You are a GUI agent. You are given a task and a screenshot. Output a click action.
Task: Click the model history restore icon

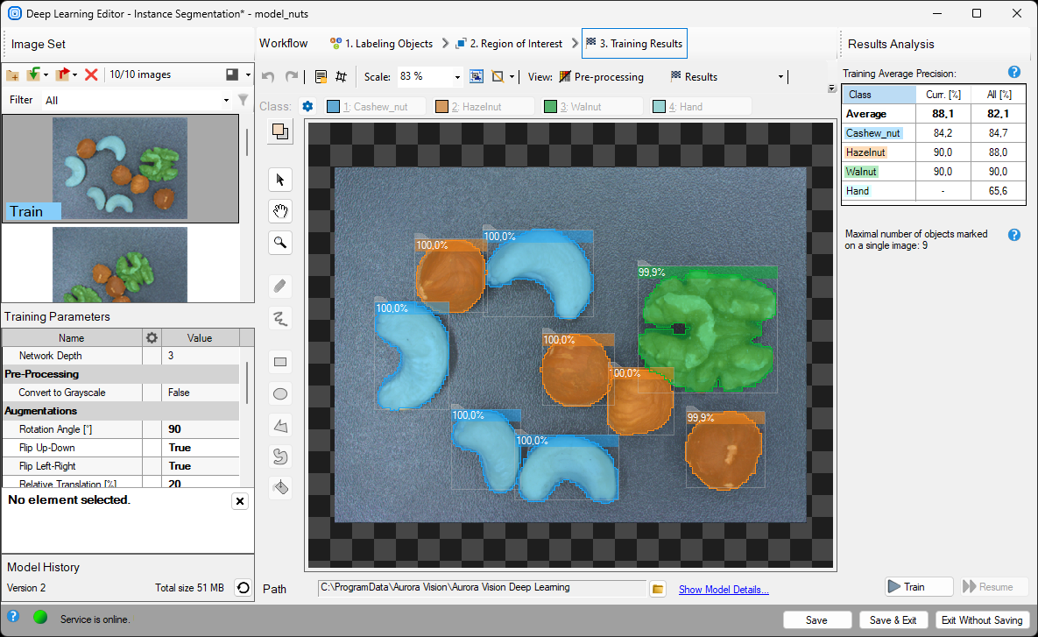click(x=243, y=588)
